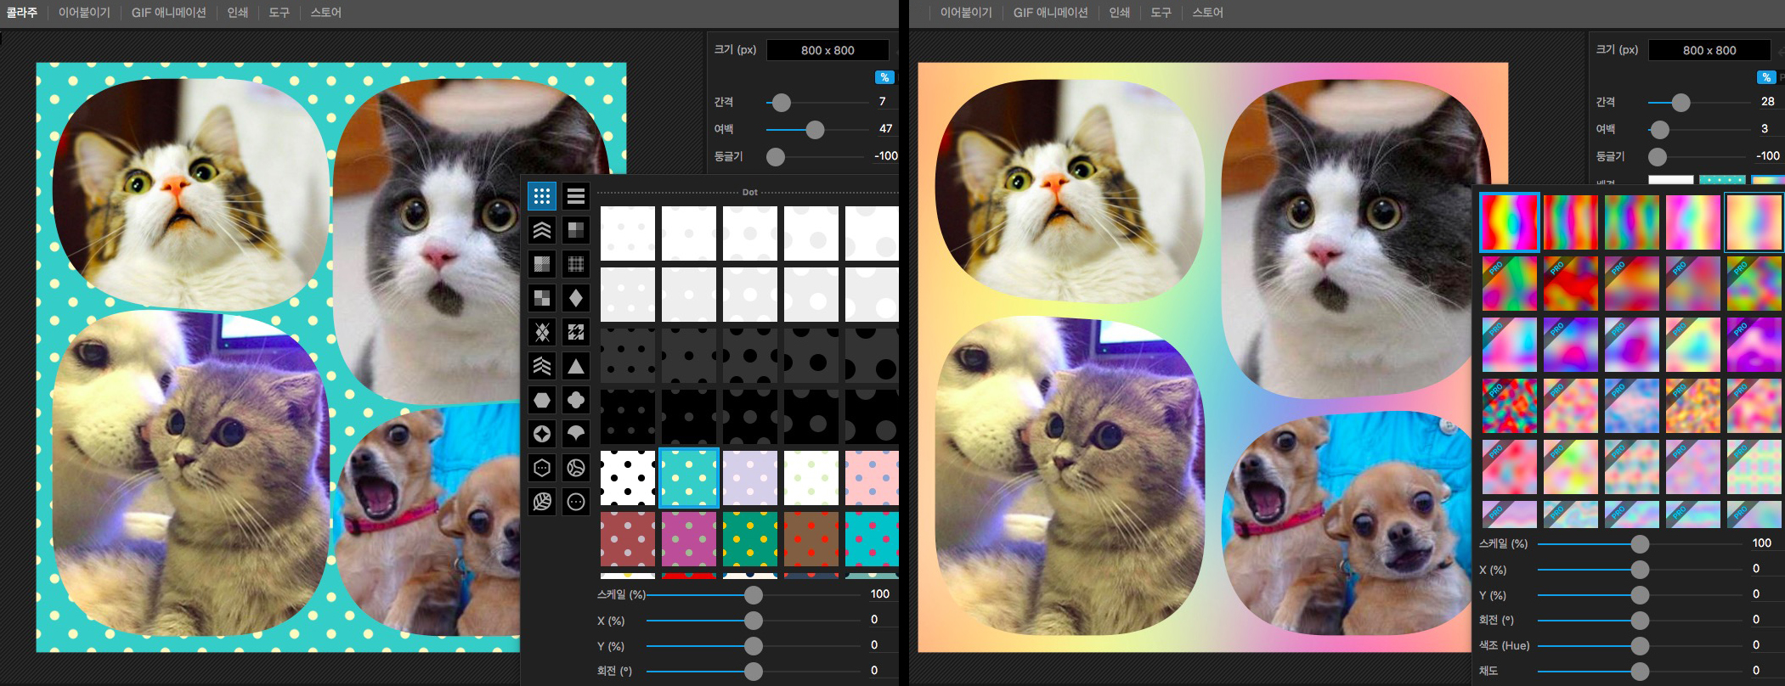Select the leaf pattern category icon

(542, 502)
